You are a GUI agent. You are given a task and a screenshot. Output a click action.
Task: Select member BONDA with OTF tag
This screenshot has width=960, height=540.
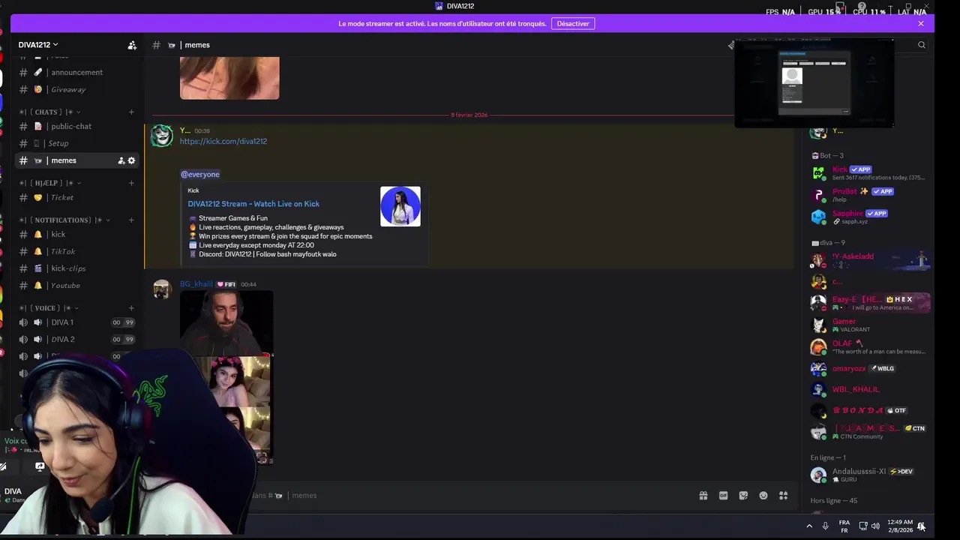[870, 410]
